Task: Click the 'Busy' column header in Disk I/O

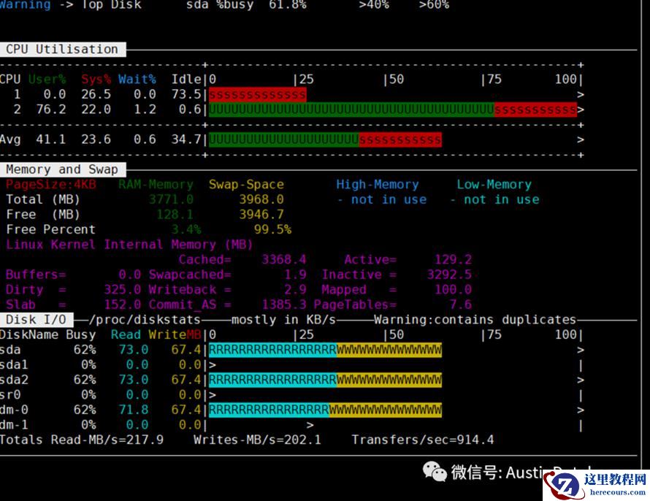Action: 81,334
